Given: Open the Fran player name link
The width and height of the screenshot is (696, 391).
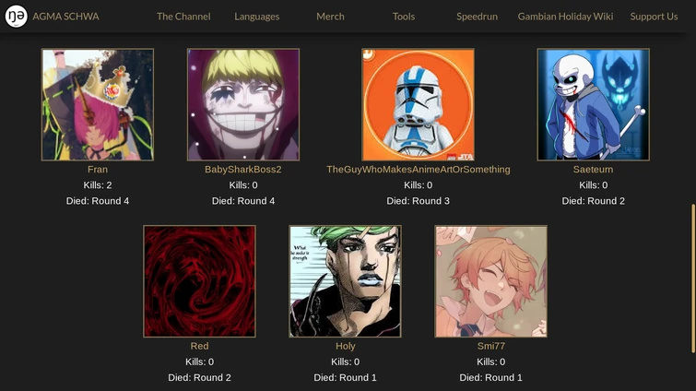Looking at the screenshot, I should point(98,169).
